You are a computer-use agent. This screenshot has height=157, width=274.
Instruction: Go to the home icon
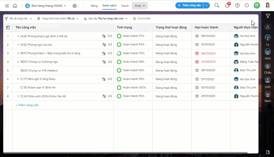pyautogui.click(x=15, y=6)
